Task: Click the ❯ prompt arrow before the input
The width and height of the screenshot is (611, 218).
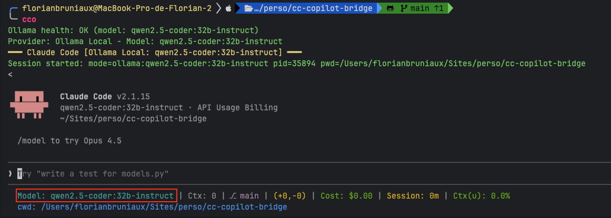Action: coord(11,173)
